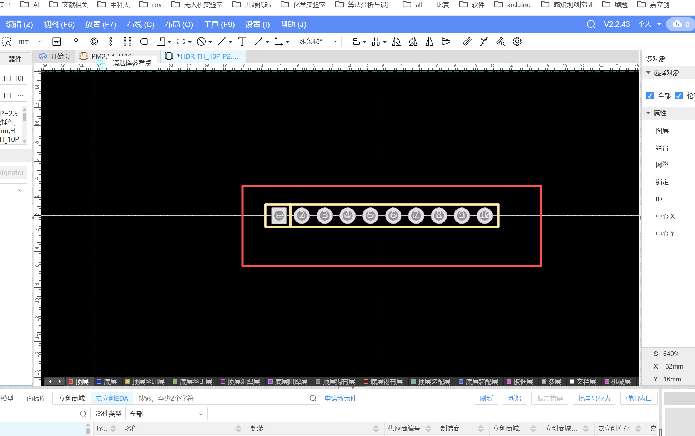695x436 pixels.
Task: Open the mm units dropdown
Action: tap(31, 42)
